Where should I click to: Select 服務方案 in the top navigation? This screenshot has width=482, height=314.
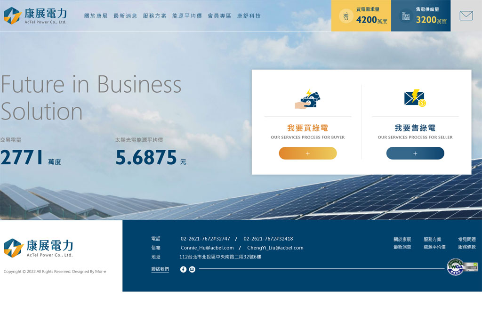click(154, 16)
